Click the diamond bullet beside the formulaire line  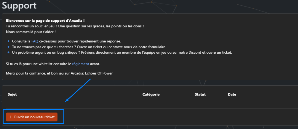point(9,47)
